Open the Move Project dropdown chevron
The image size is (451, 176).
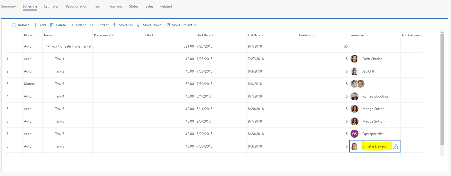pos(196,25)
